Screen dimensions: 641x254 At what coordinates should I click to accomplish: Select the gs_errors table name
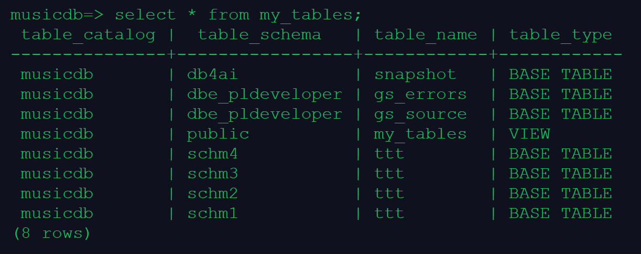[x=420, y=95]
